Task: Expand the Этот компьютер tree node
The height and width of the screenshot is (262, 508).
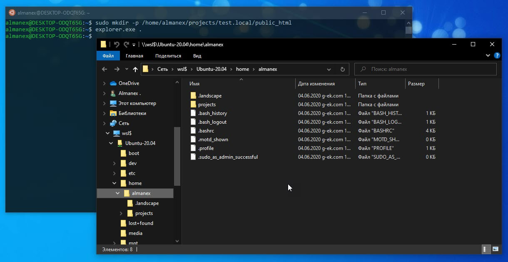Action: click(105, 103)
